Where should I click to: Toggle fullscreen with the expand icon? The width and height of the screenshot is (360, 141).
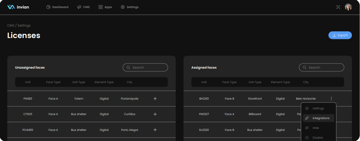point(338,7)
